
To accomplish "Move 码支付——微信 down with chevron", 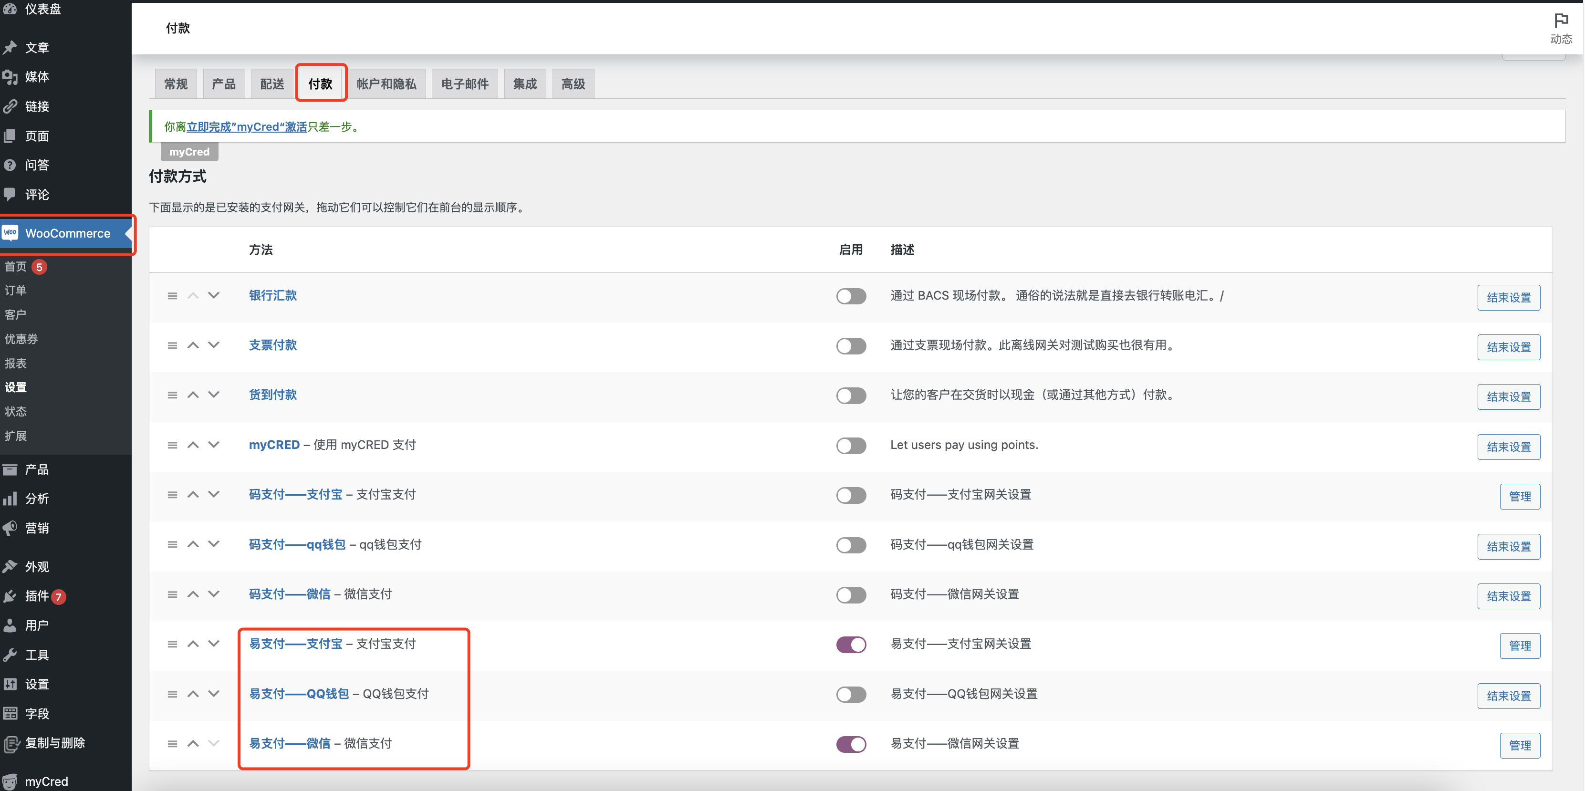I will [213, 594].
